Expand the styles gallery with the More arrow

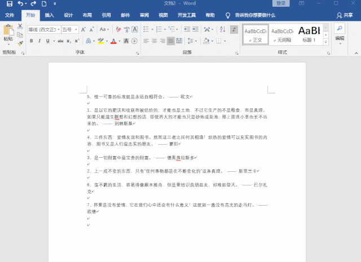326,42
